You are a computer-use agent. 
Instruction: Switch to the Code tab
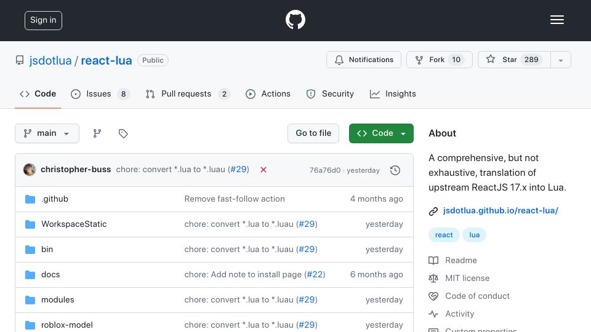tap(38, 93)
